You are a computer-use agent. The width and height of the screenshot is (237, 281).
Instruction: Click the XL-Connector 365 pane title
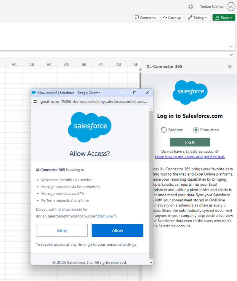click(x=164, y=67)
